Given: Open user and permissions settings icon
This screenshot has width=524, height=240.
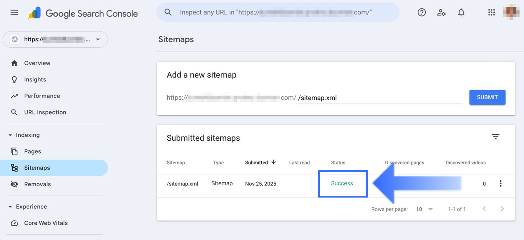Looking at the screenshot, I should 441,13.
